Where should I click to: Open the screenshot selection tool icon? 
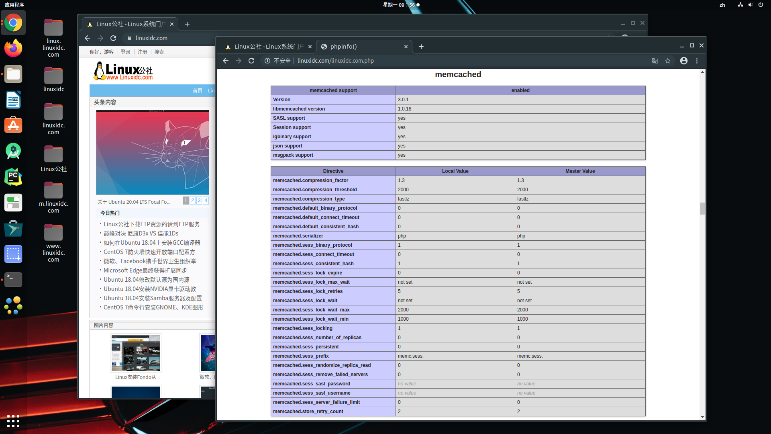[13, 254]
